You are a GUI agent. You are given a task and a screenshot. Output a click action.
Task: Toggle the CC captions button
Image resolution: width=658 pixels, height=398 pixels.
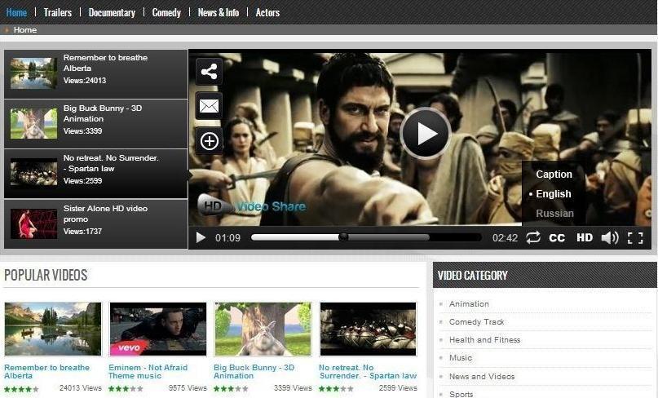coord(557,238)
